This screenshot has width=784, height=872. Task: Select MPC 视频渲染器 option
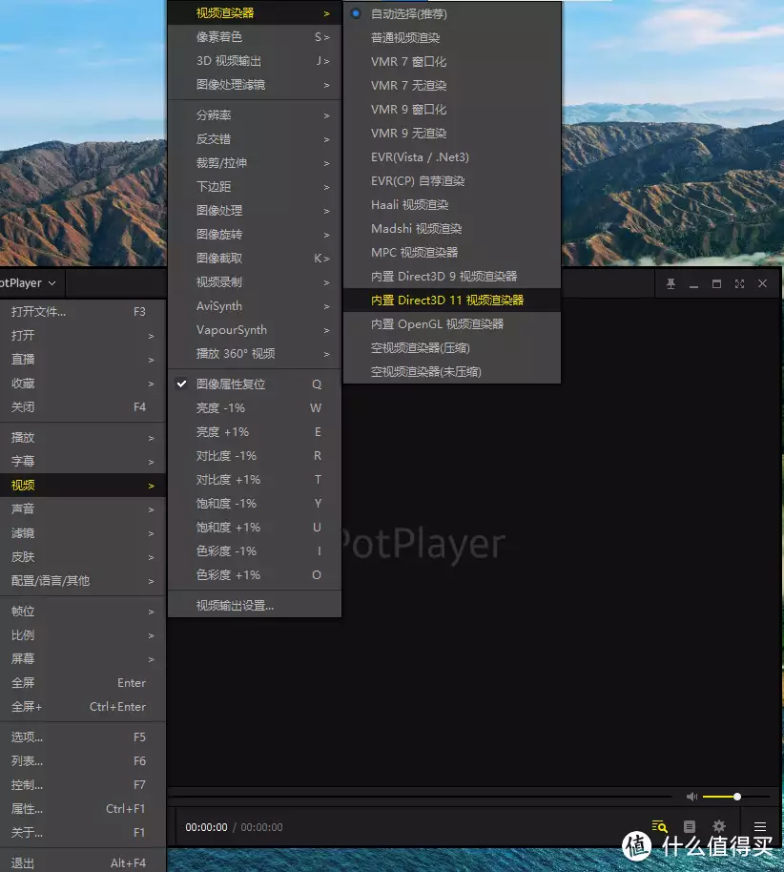point(452,253)
